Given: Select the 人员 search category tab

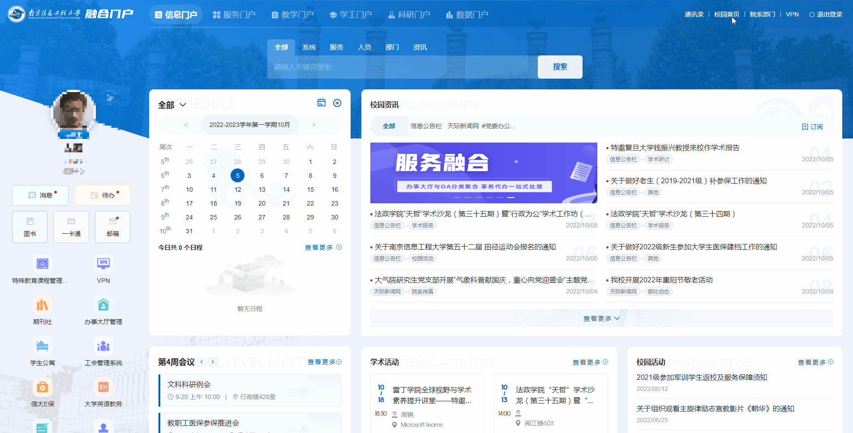Looking at the screenshot, I should coord(364,47).
